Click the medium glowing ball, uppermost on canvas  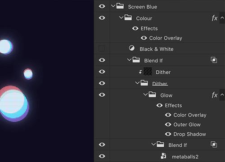(x=6, y=47)
